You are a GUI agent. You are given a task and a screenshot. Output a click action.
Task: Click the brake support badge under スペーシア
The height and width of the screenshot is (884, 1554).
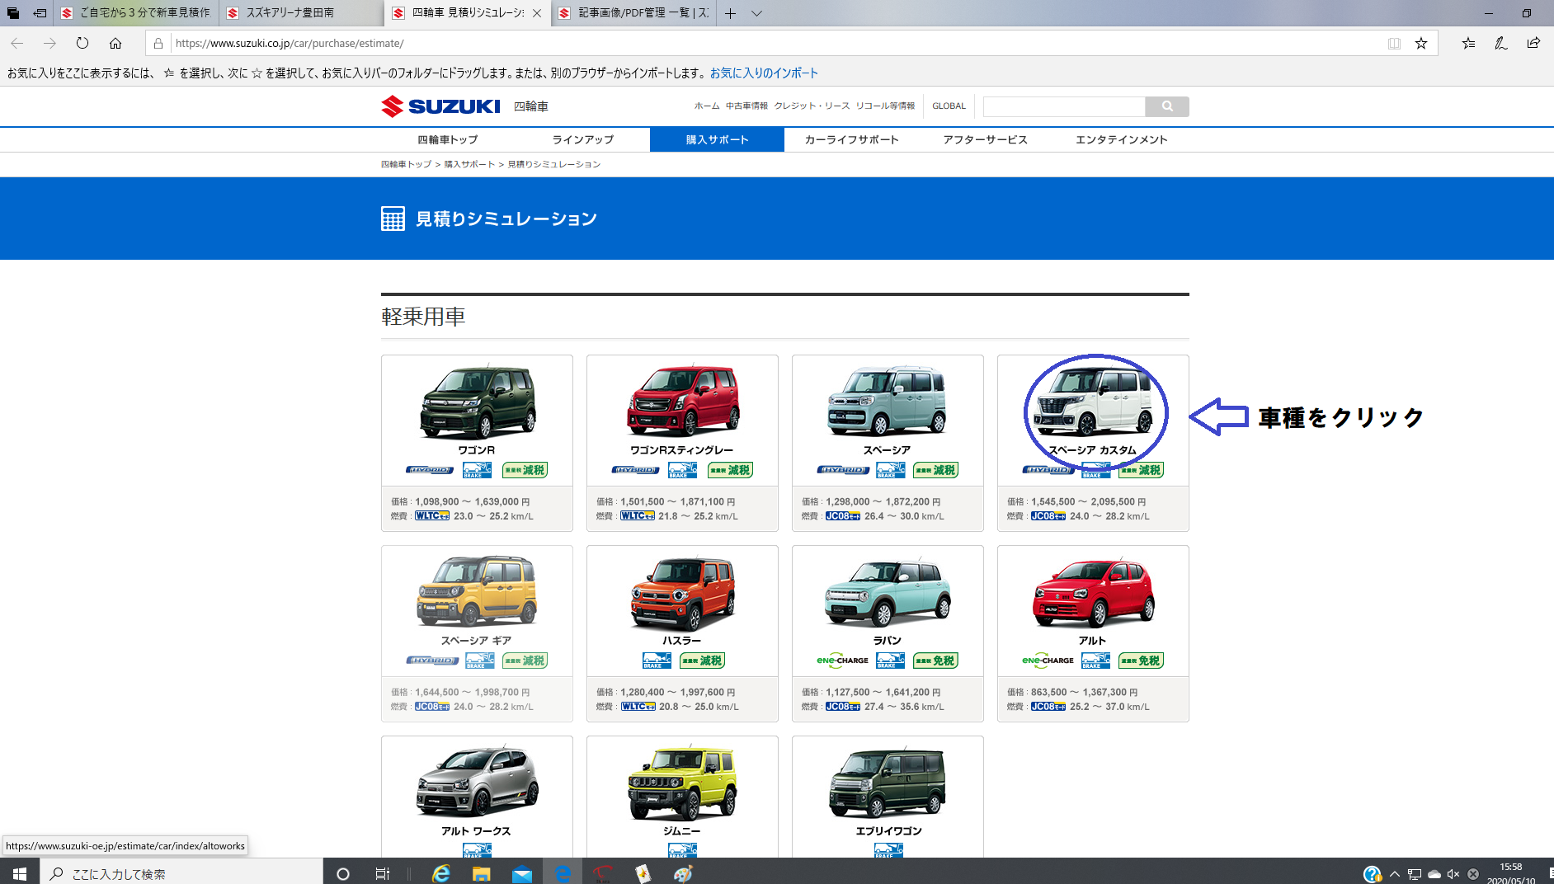tap(890, 470)
